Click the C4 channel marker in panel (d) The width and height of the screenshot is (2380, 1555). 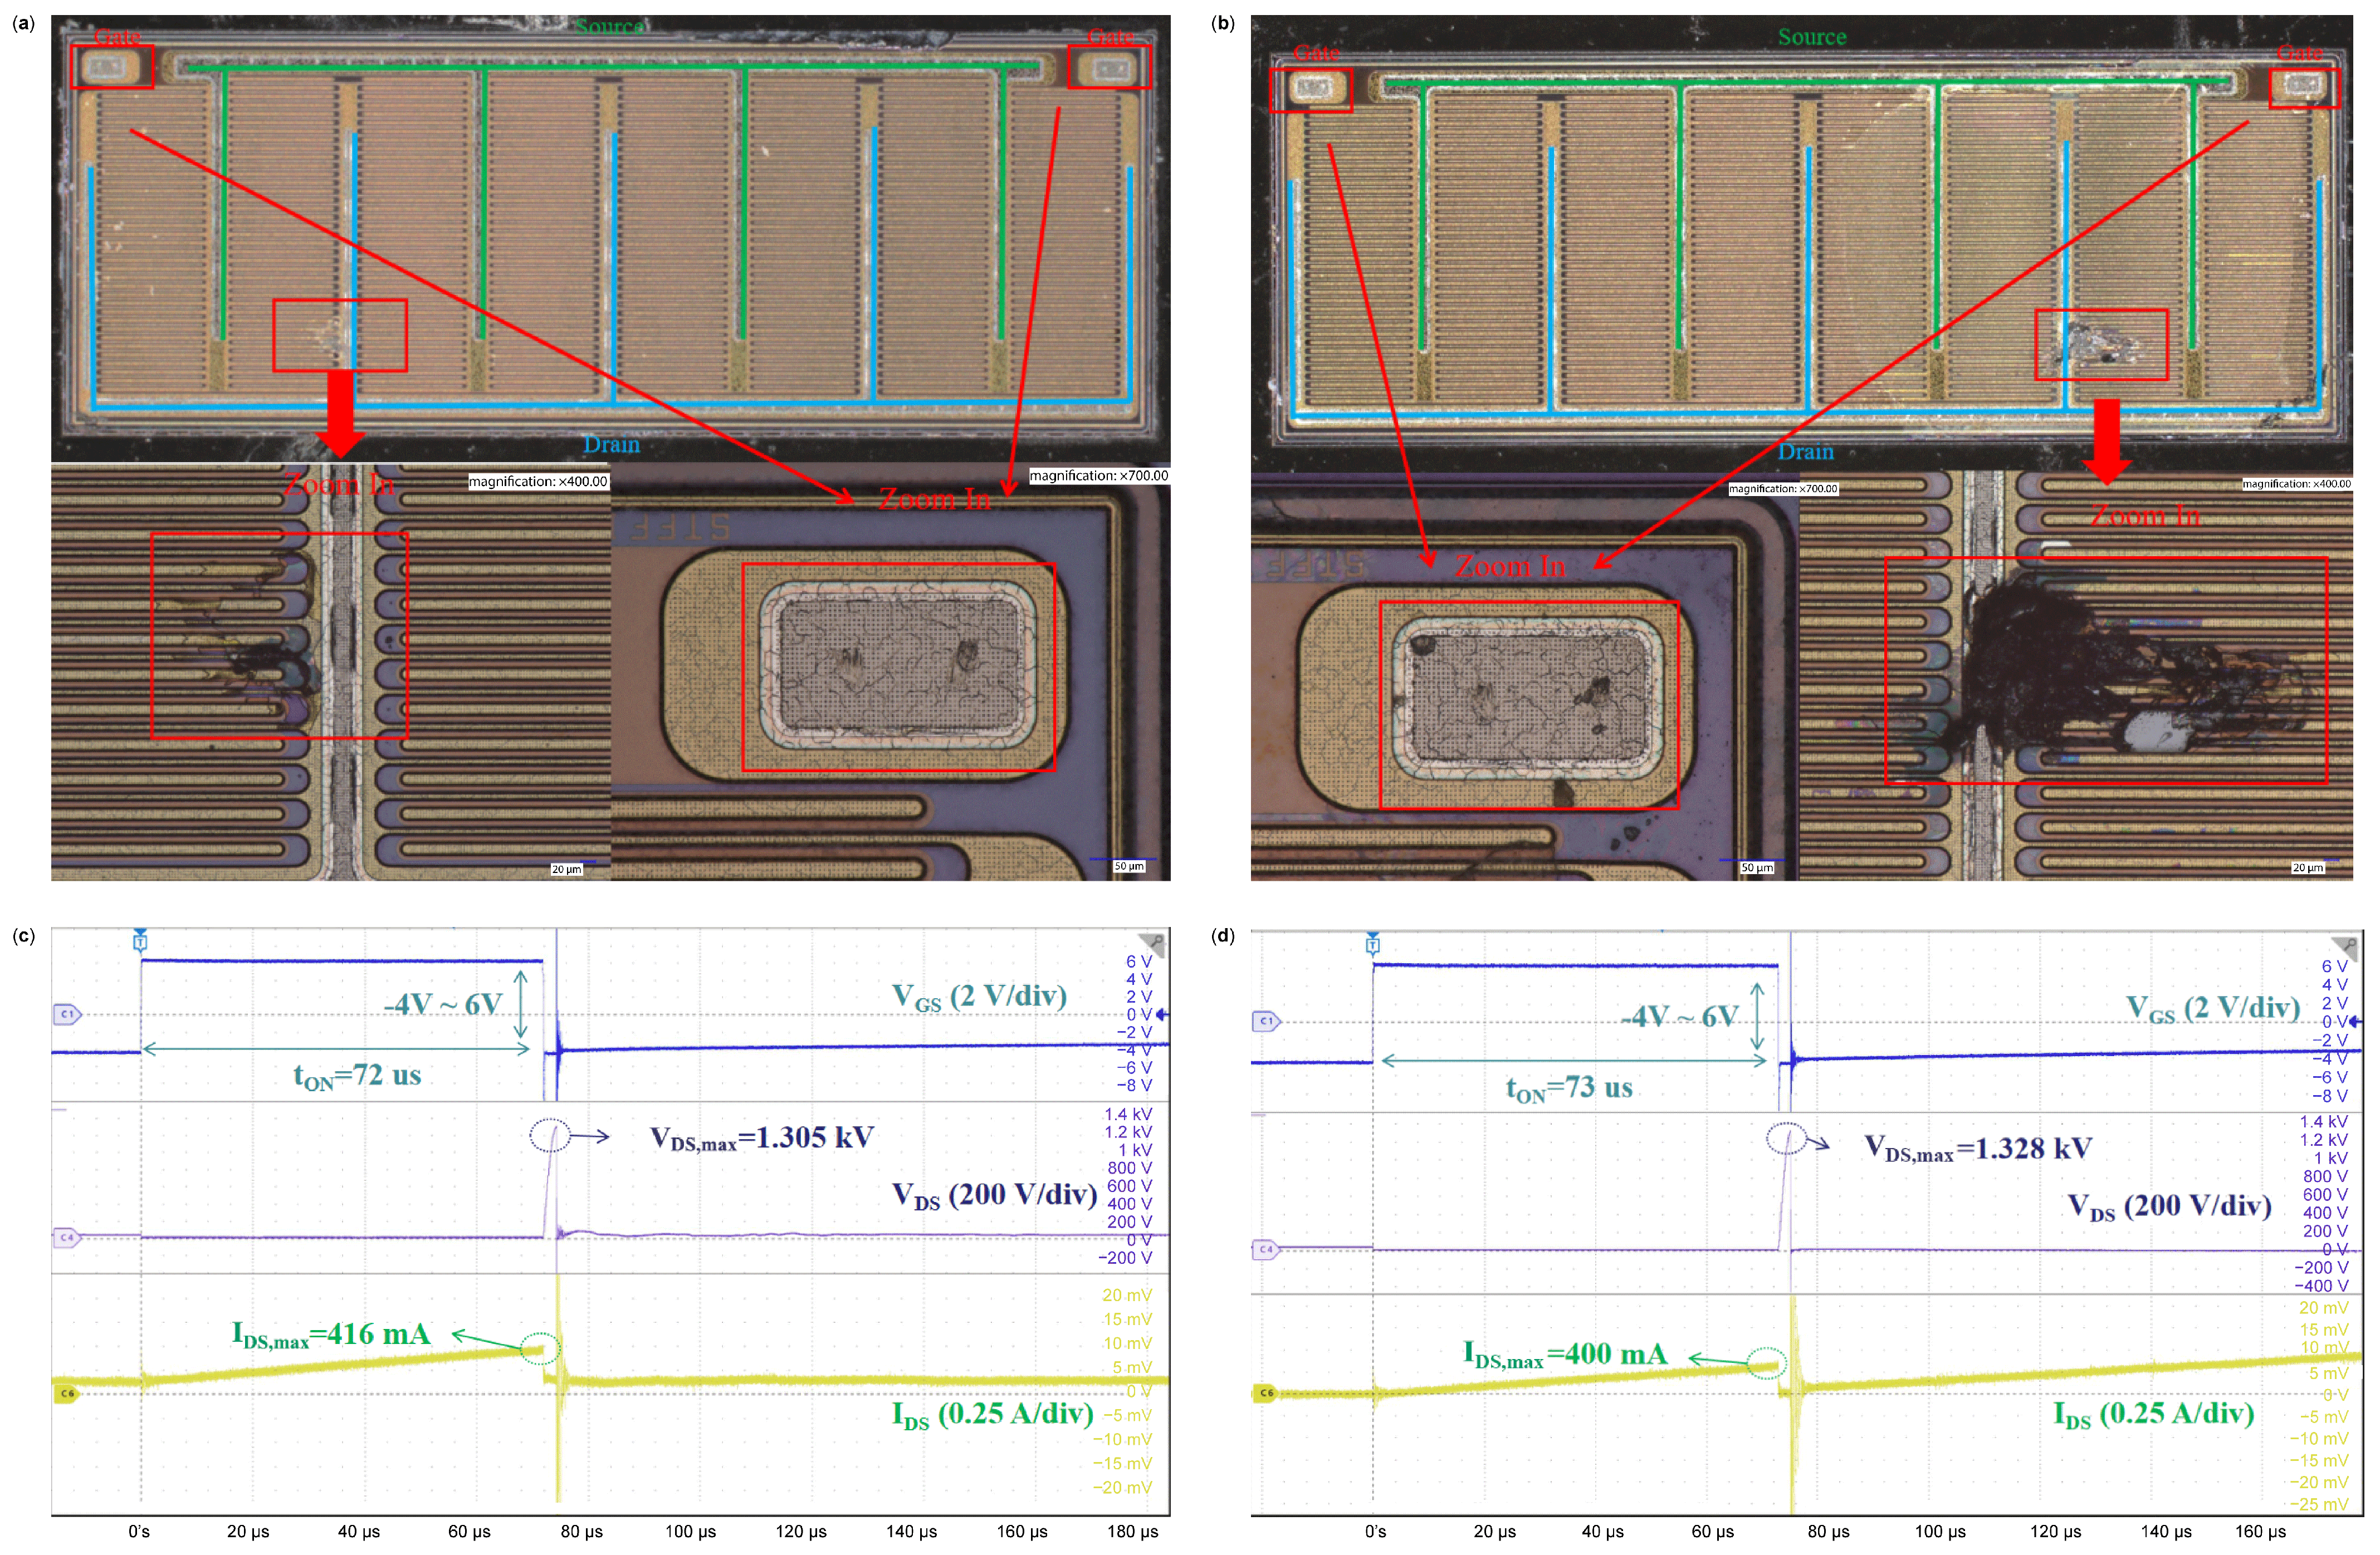(x=1266, y=1249)
